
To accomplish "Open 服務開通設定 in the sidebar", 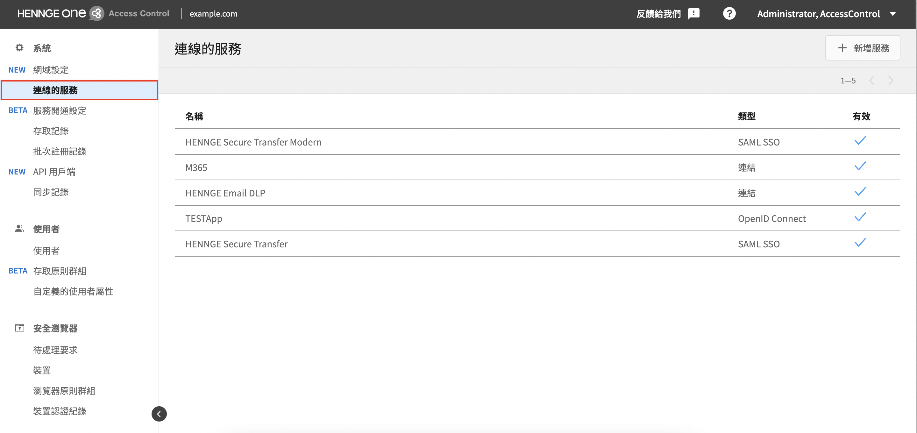I will point(60,110).
